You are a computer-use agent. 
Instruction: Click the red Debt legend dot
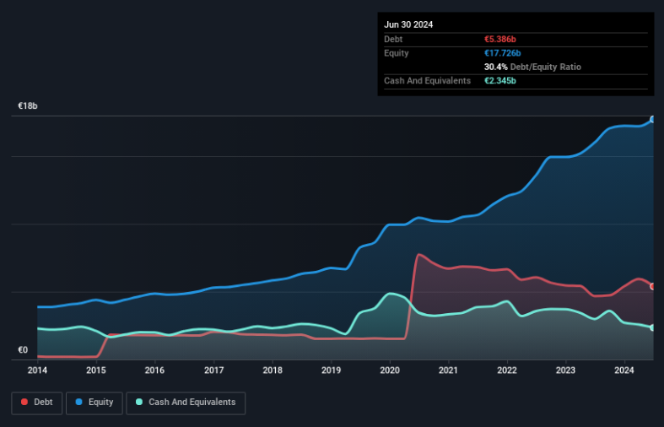24,402
